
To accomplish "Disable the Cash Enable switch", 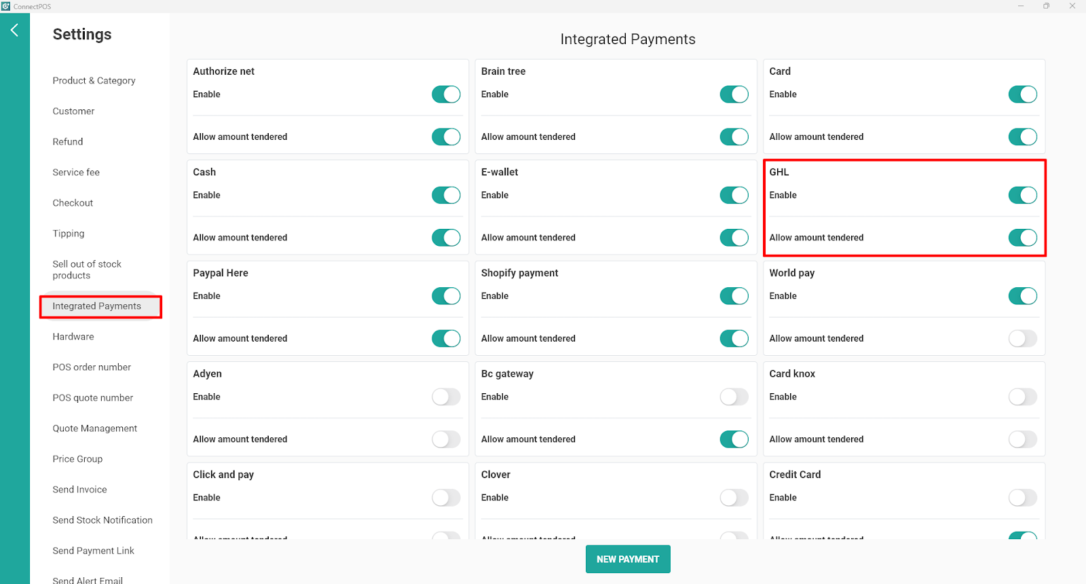I will 446,195.
